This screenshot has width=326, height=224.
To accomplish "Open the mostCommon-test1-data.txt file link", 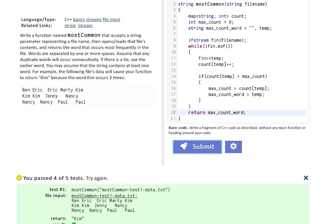I will pos(104,196).
